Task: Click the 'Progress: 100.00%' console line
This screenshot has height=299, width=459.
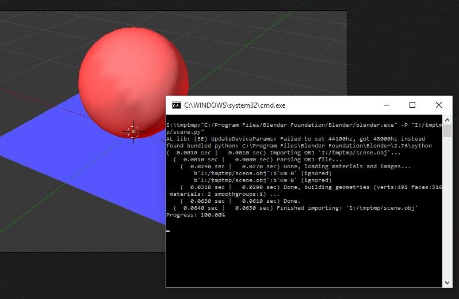Action: 196,215
